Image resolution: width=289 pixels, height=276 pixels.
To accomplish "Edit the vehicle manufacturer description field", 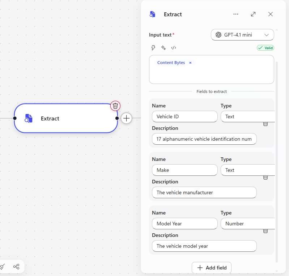I will (204, 192).
